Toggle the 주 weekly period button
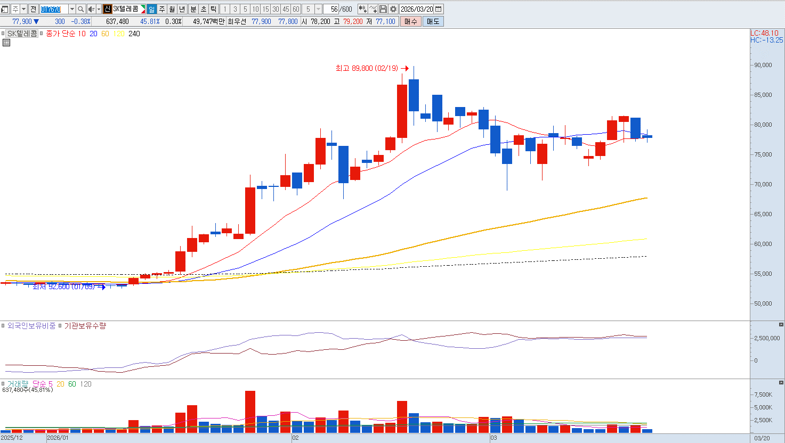This screenshot has height=443, width=785. [x=161, y=9]
